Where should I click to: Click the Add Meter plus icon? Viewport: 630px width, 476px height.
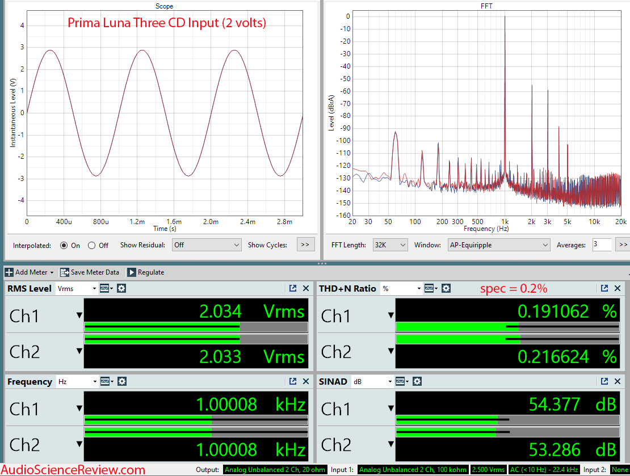[x=9, y=272]
